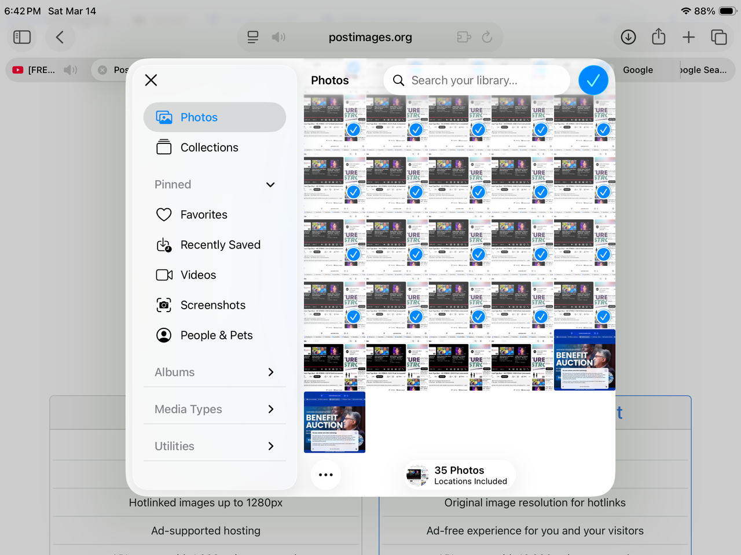Select the first unselected screenshot in fifth row

click(335, 360)
